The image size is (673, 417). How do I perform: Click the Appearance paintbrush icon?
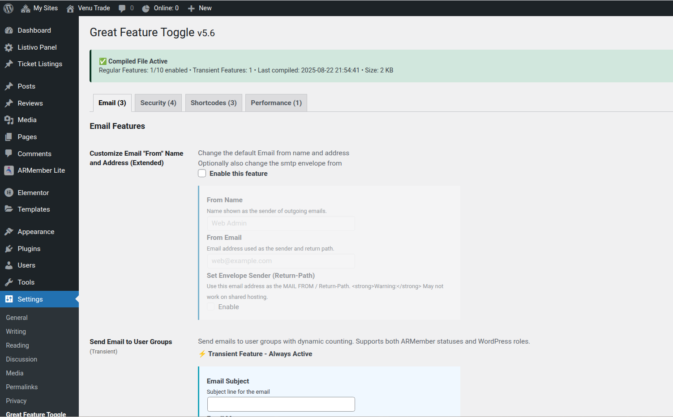pos(9,232)
